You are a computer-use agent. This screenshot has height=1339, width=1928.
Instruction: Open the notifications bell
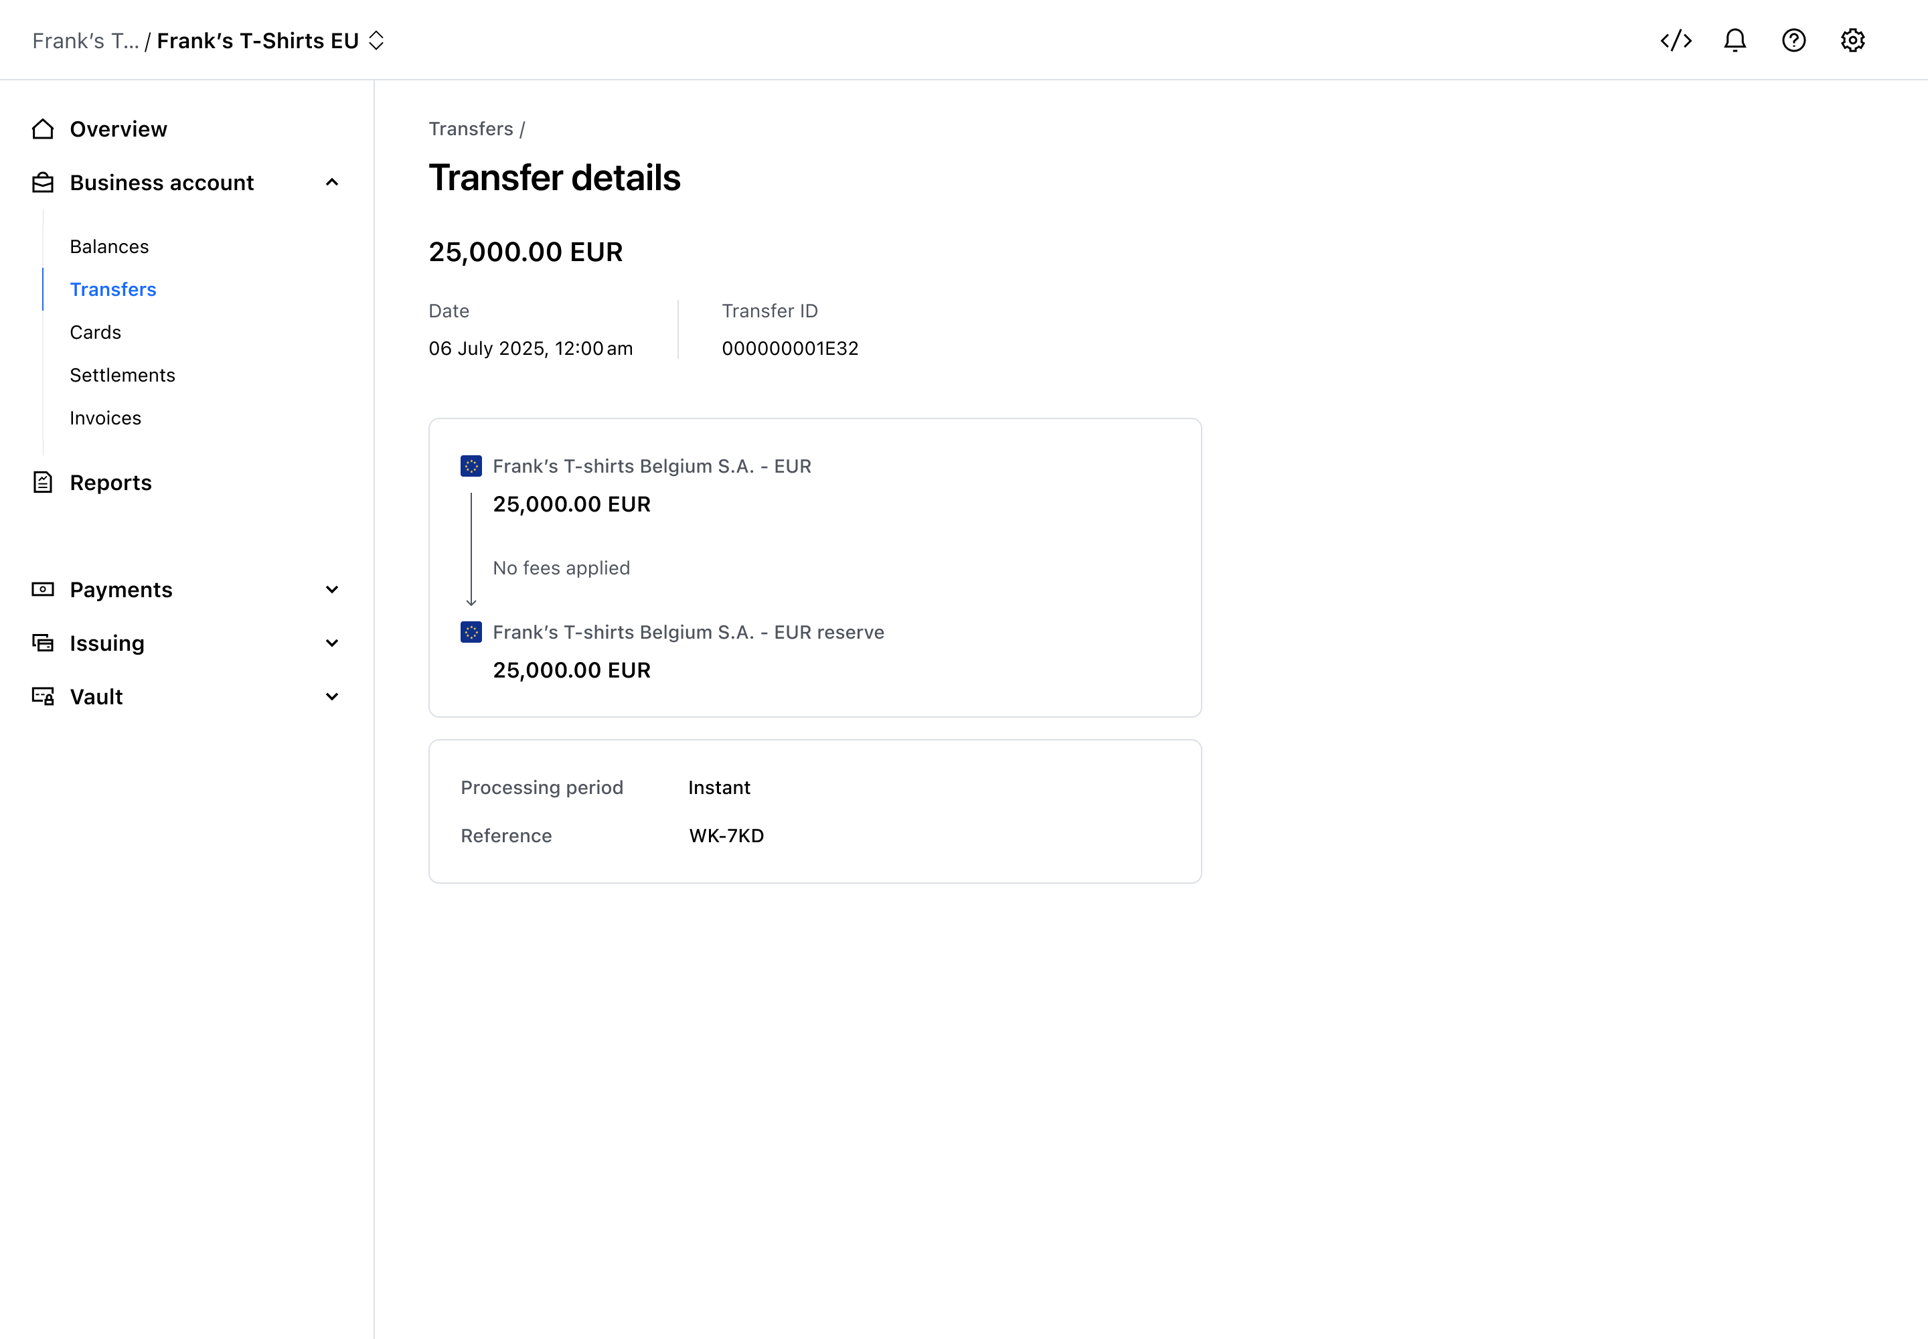1734,40
